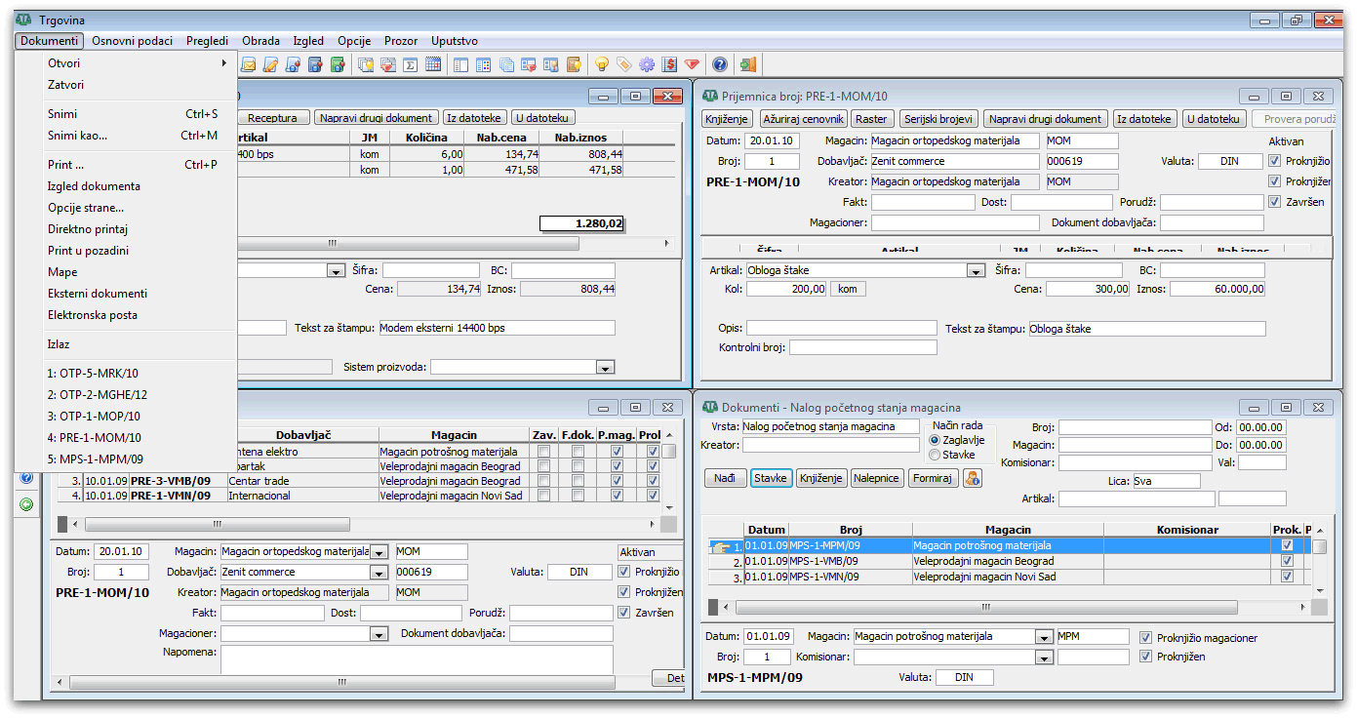Click the sigma sum toolbar icon
1357x718 pixels.
point(411,65)
